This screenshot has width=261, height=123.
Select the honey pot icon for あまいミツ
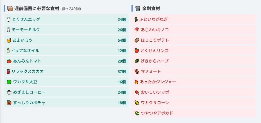click(x=9, y=40)
